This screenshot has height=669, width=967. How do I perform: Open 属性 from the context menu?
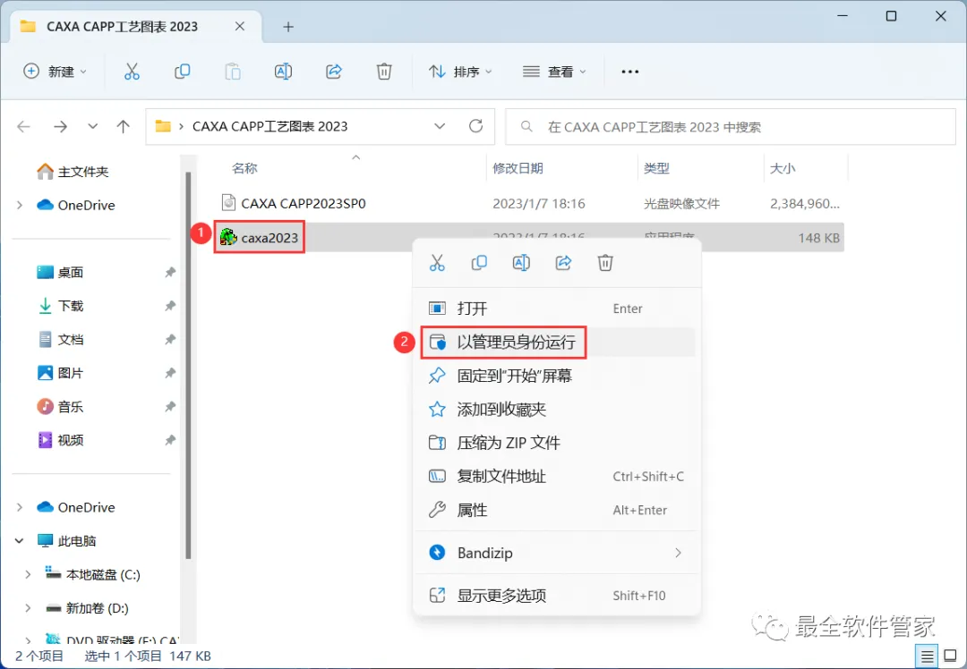557,510
